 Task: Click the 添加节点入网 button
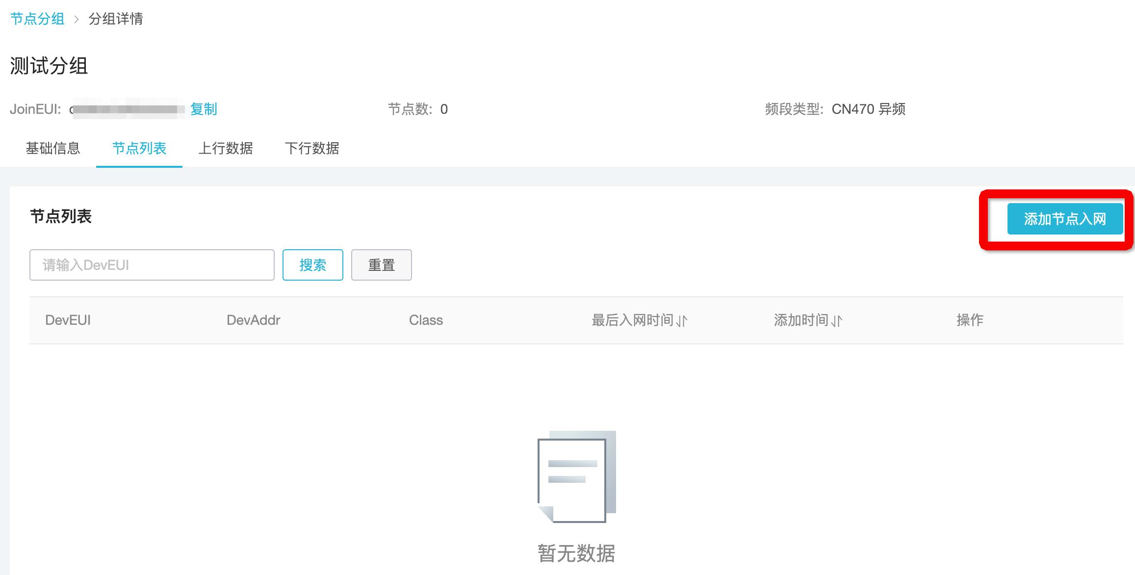tap(1065, 219)
